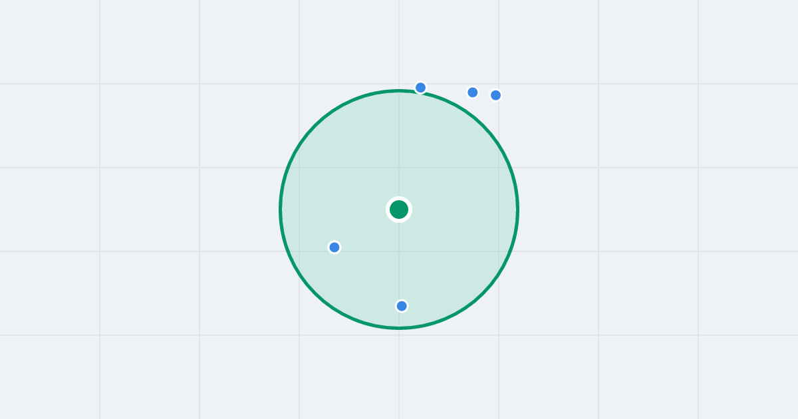The image size is (798, 419).
Task: Click the rightmost point of the green circle outline
Action: 517,209
